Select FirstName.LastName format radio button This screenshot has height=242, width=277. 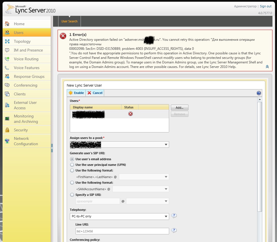coord(72,170)
